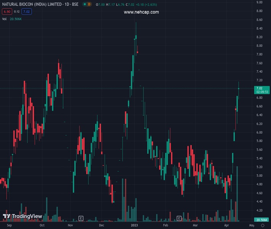Viewport: 271px width, 229px height.
Task: Click the blue 7.02 buy price box
Action: click(26, 12)
